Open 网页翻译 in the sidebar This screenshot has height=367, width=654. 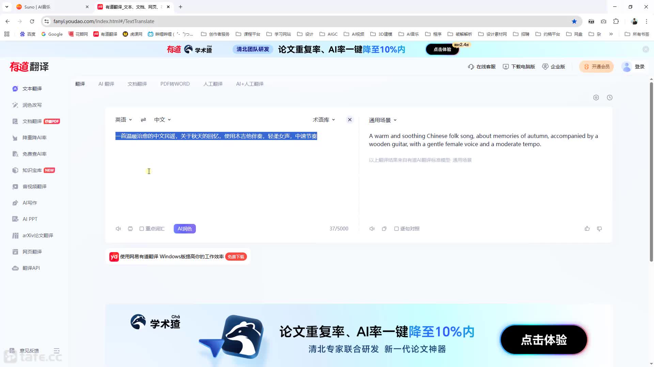(32, 252)
